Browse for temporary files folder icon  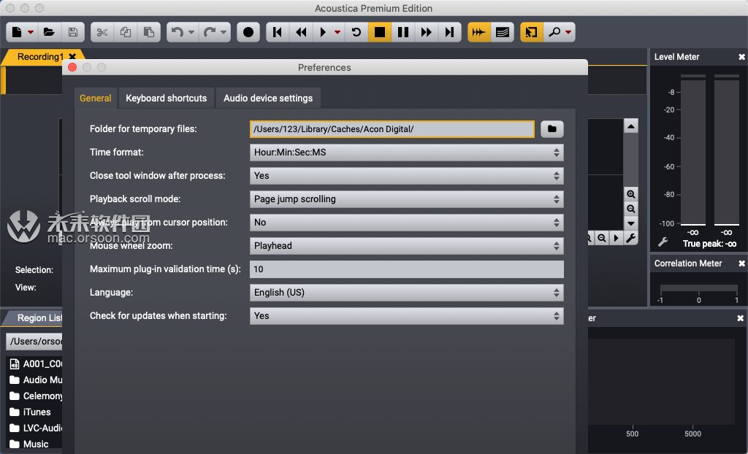pyautogui.click(x=552, y=129)
